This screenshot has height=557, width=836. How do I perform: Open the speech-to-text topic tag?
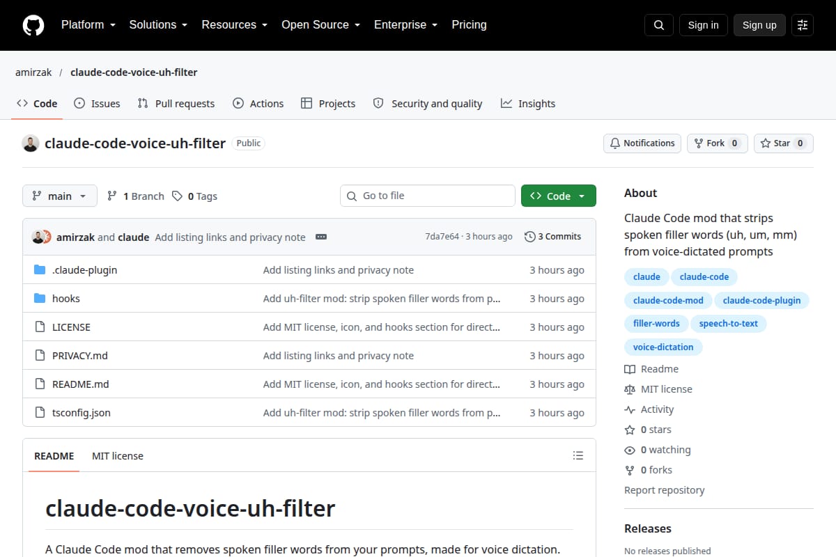coord(729,324)
